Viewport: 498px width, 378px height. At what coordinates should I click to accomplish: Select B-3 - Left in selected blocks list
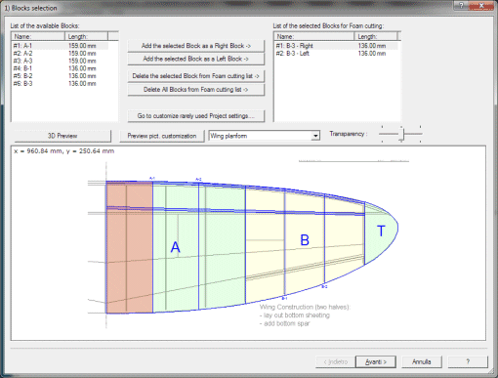pos(336,54)
